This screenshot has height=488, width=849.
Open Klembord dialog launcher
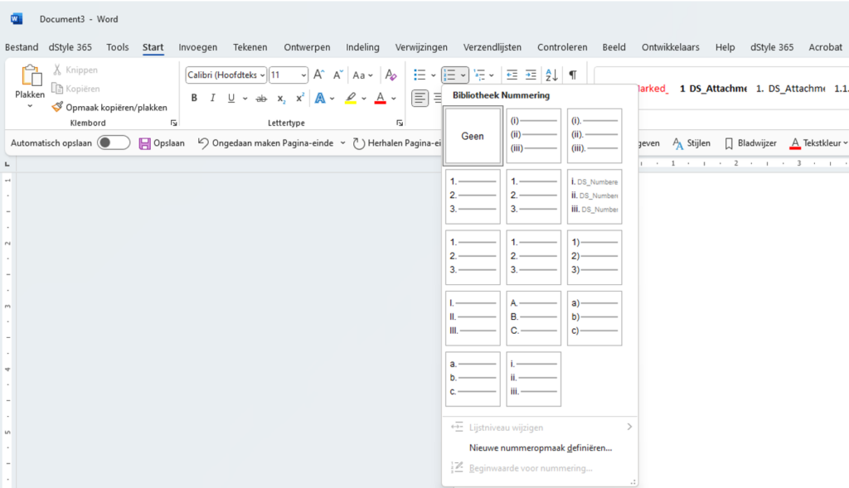click(174, 123)
